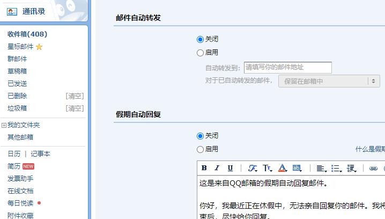This screenshot has width=385, height=219.
Task: Empty 已删除 folder with 清空 link
Action: (x=75, y=96)
